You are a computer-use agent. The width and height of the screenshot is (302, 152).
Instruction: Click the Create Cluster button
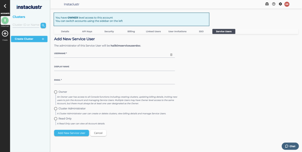(29, 39)
